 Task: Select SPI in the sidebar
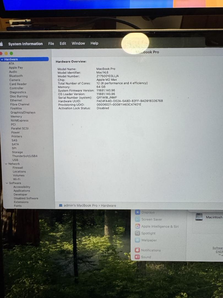point(14,148)
